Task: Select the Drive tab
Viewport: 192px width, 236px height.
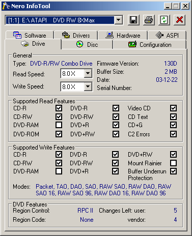Action: coord(33,44)
